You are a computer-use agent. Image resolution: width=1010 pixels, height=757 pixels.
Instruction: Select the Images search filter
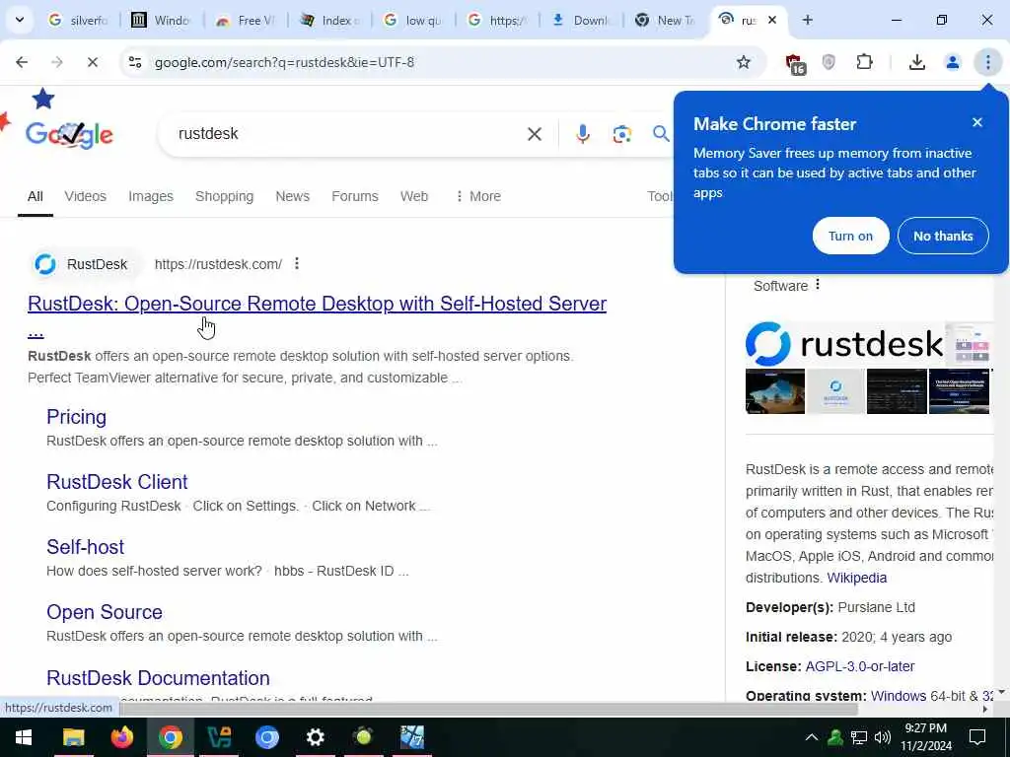(x=151, y=196)
